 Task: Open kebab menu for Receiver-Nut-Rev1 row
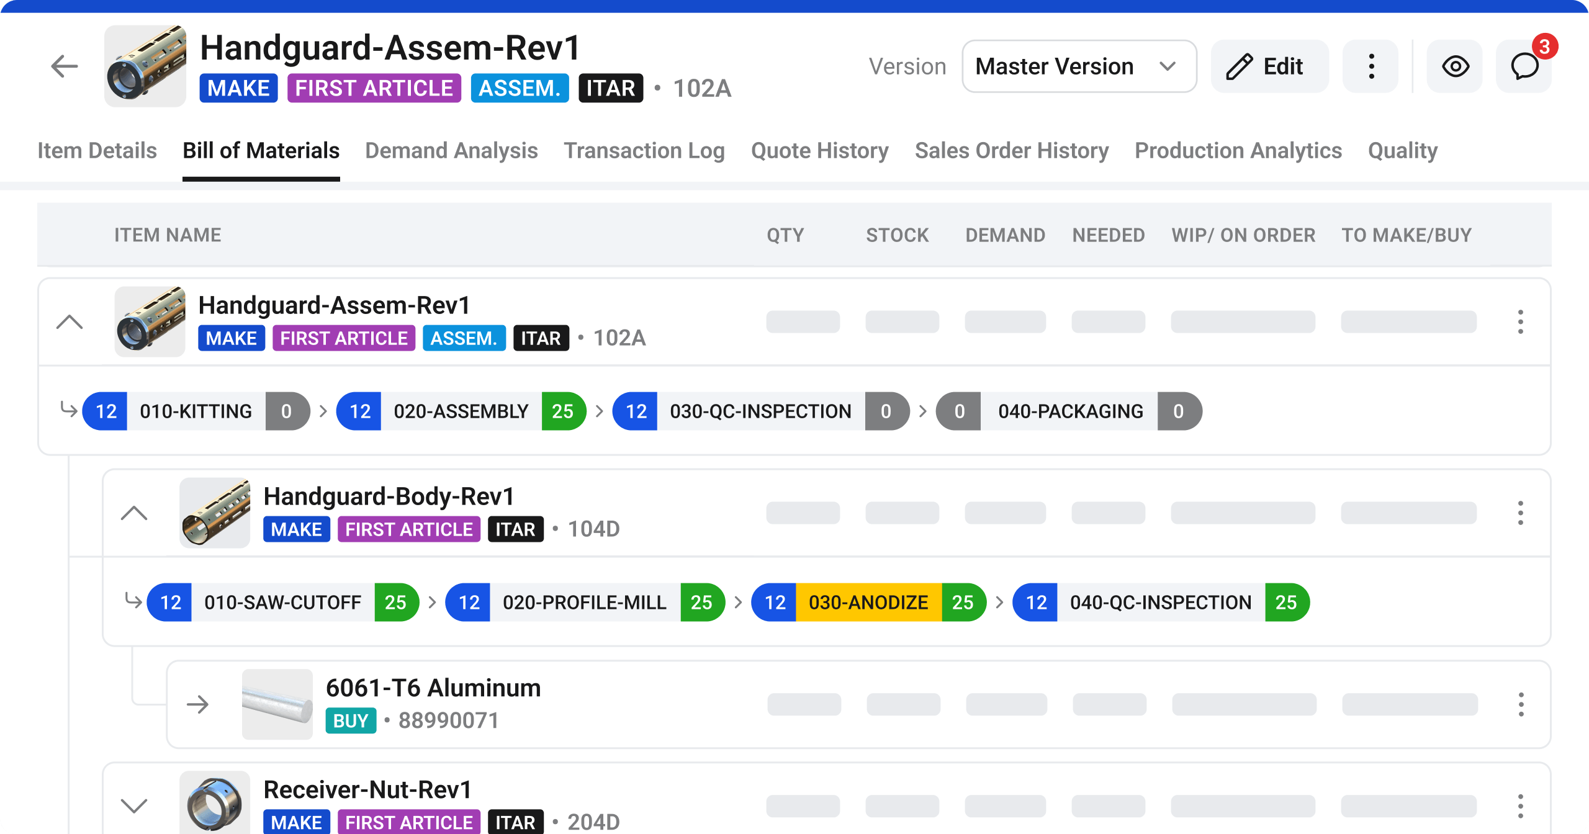tap(1520, 805)
